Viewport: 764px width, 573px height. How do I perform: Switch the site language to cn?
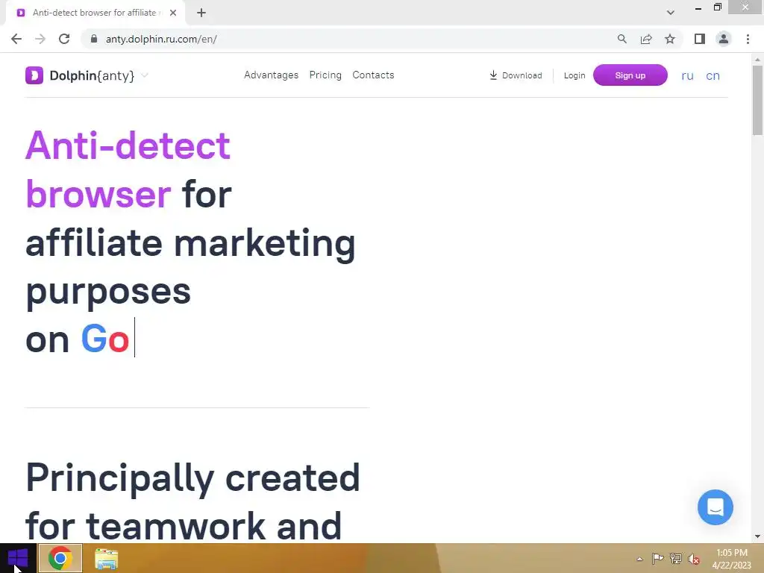(x=713, y=75)
